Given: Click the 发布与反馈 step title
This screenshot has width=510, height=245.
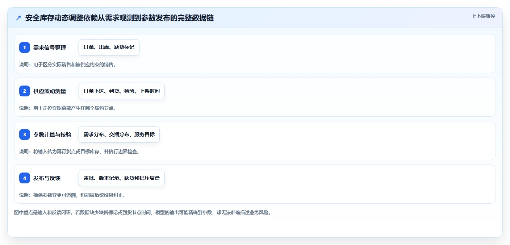Looking at the screenshot, I should [x=47, y=178].
